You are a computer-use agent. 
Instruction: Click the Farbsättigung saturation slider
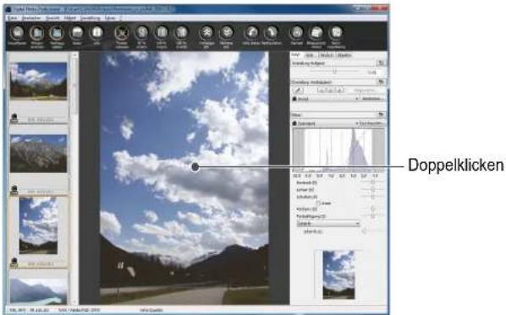pyautogui.click(x=372, y=216)
